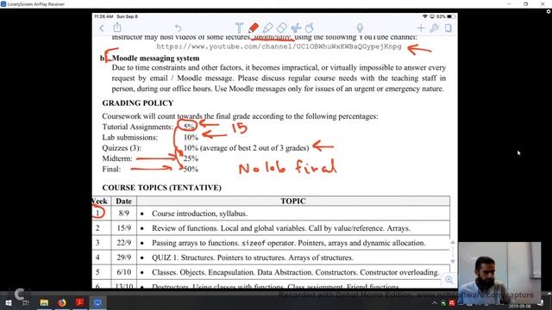Click the taskbar clock date
552x310 pixels.
pyautogui.click(x=519, y=307)
